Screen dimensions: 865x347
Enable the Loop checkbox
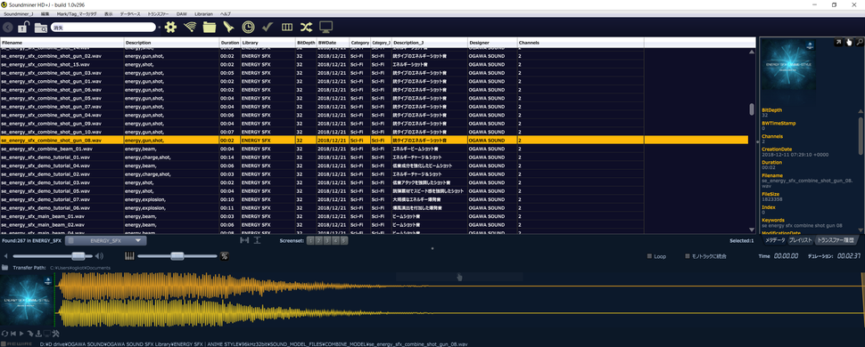coord(649,256)
